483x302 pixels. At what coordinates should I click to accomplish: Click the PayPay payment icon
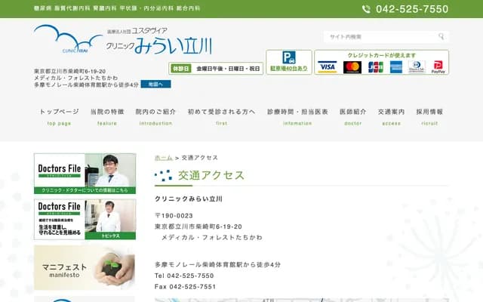pos(438,67)
